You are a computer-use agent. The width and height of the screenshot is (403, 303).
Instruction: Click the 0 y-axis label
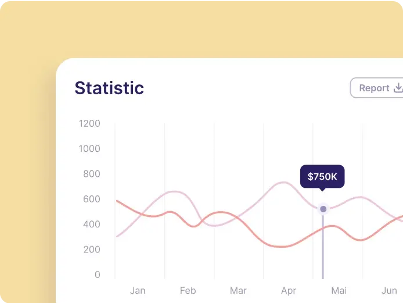tap(98, 275)
